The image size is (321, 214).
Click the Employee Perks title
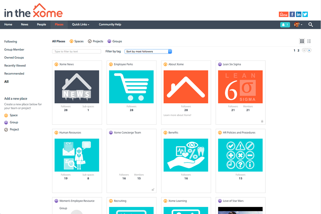[123, 64]
